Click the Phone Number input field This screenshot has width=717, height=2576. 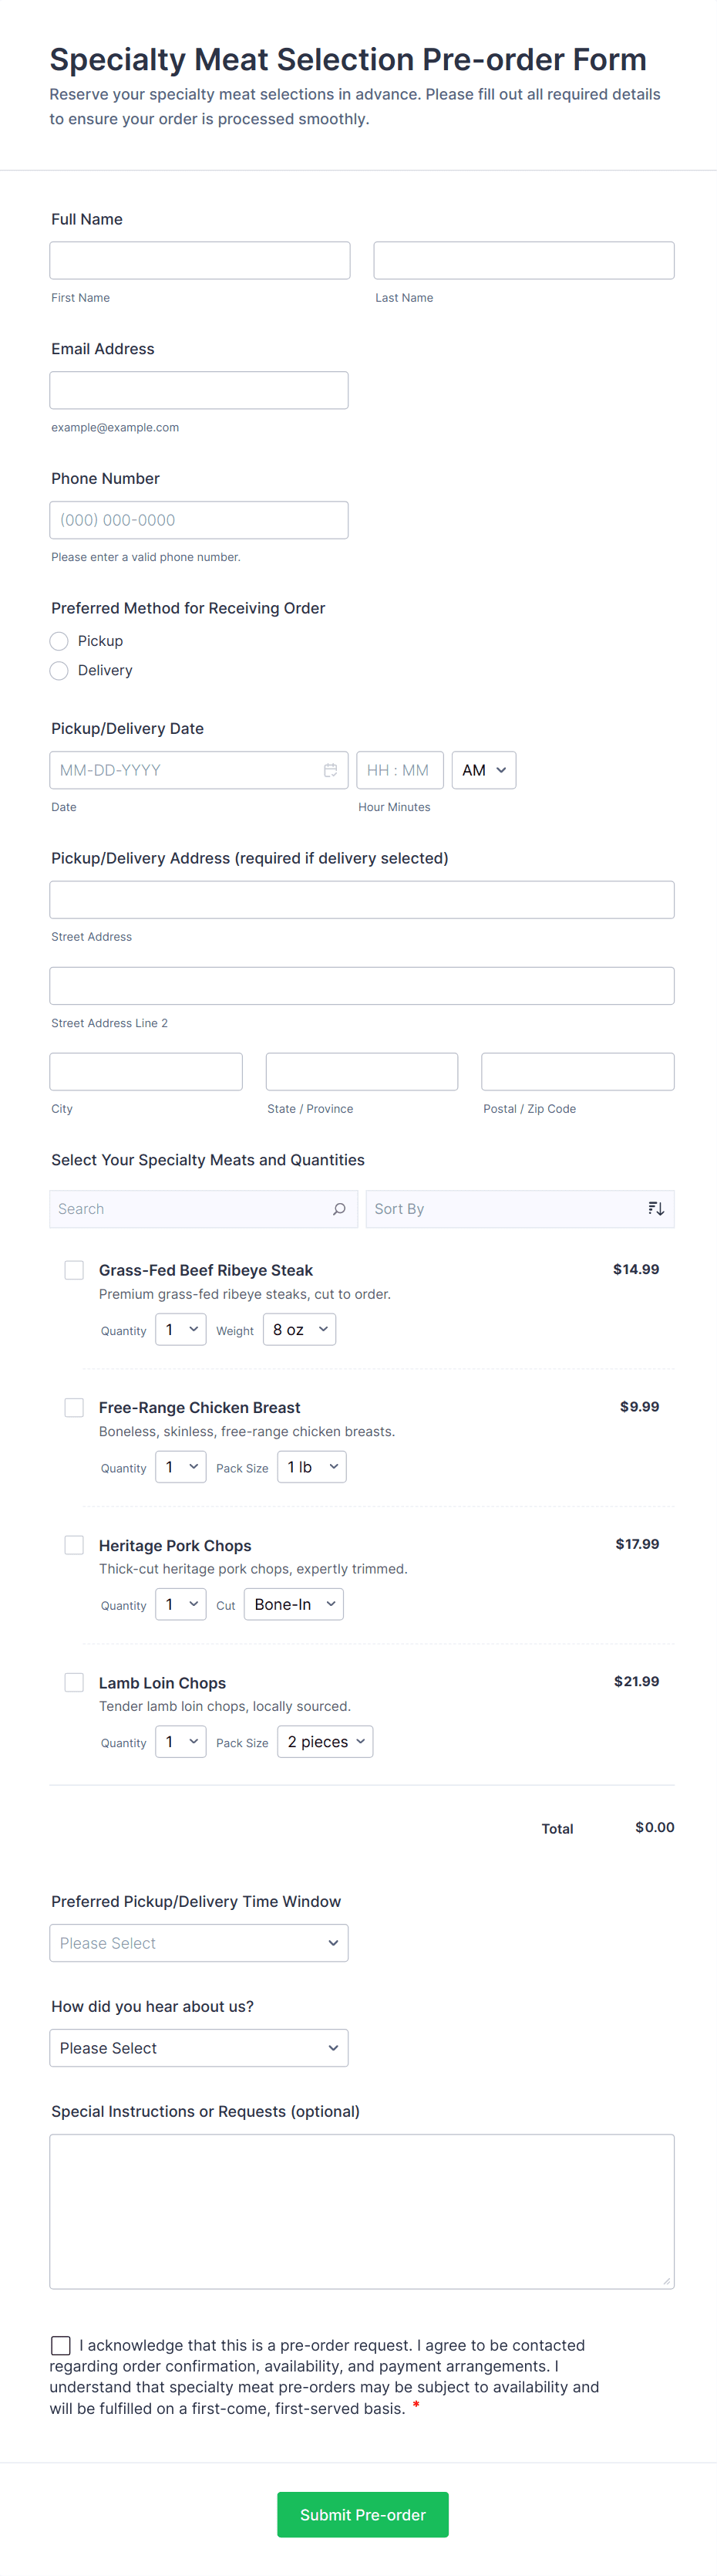tap(199, 520)
